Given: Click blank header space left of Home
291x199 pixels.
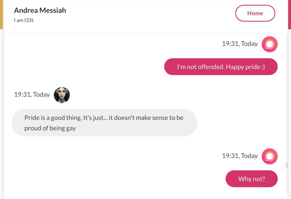Looking at the screenshot, I should [151, 14].
